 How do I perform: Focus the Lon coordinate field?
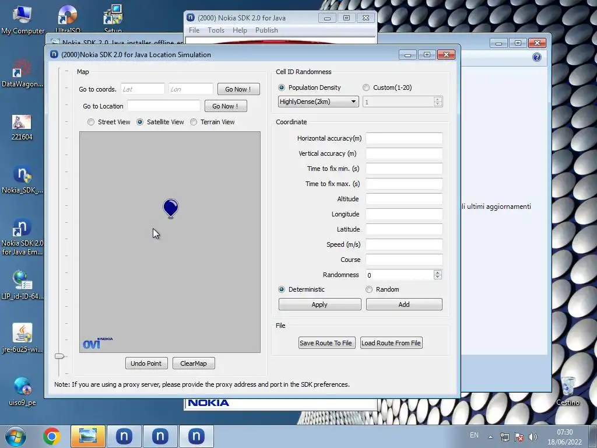(x=191, y=89)
